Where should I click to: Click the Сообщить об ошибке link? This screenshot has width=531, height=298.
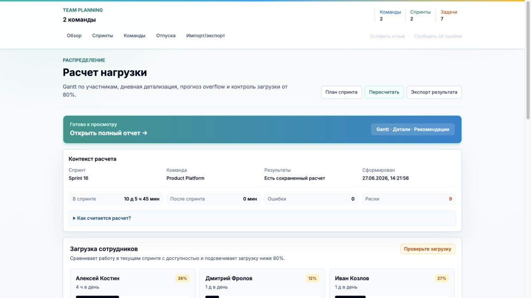click(438, 36)
